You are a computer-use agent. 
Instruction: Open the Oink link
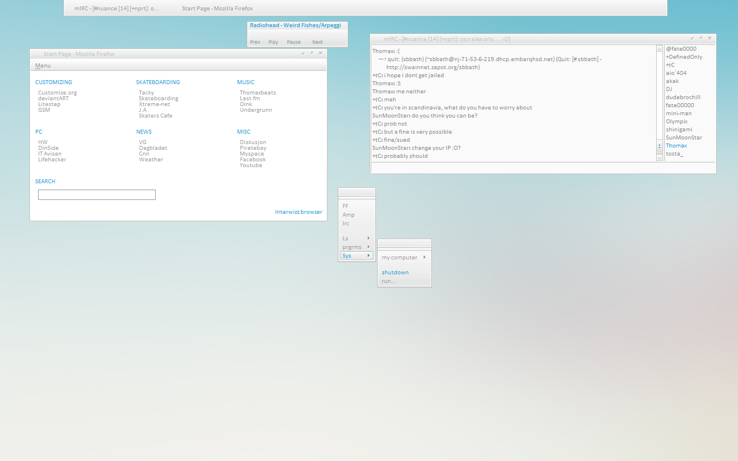246,104
